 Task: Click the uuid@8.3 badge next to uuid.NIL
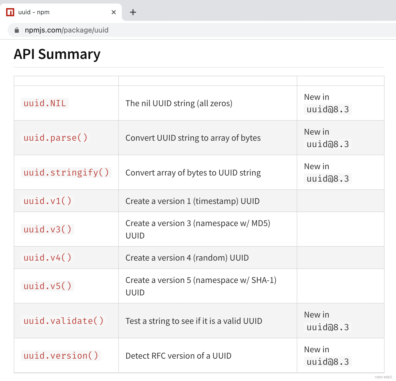327,109
